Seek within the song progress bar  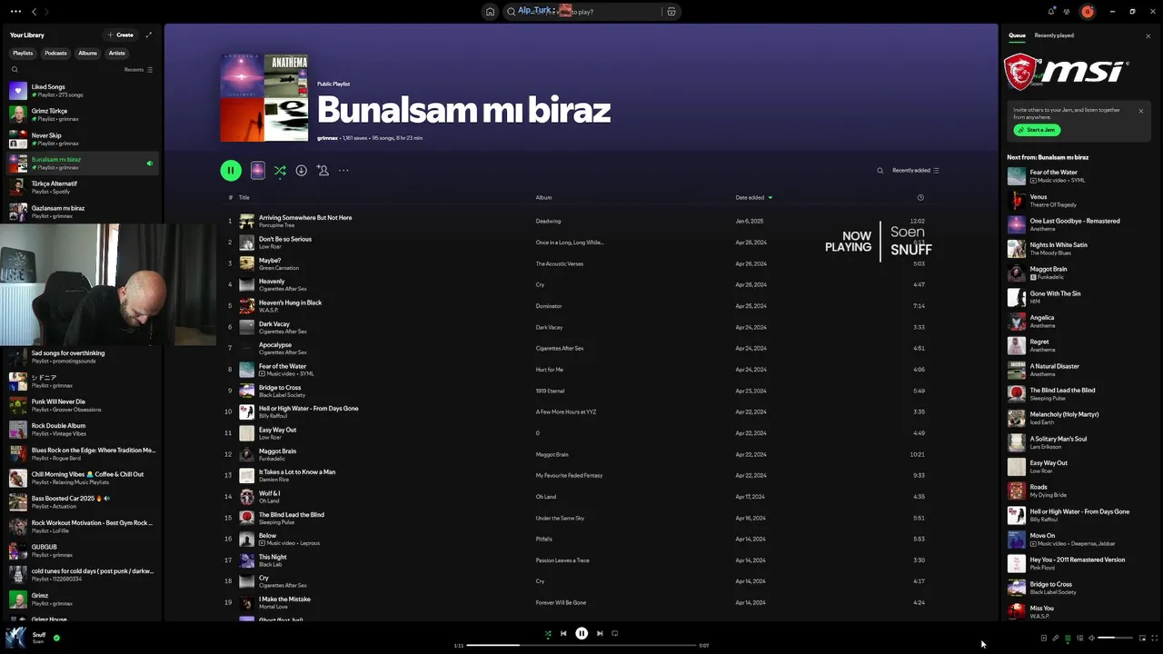pyautogui.click(x=581, y=645)
